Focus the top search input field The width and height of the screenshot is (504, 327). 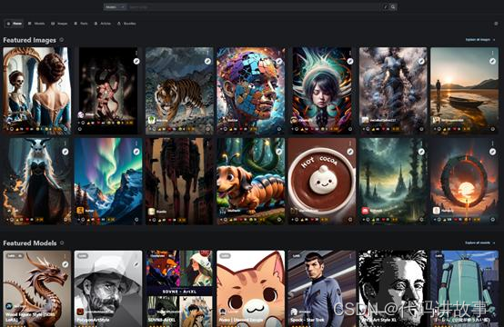coord(254,7)
